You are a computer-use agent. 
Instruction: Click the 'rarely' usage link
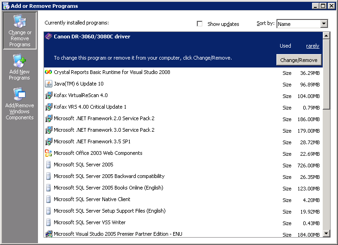313,46
